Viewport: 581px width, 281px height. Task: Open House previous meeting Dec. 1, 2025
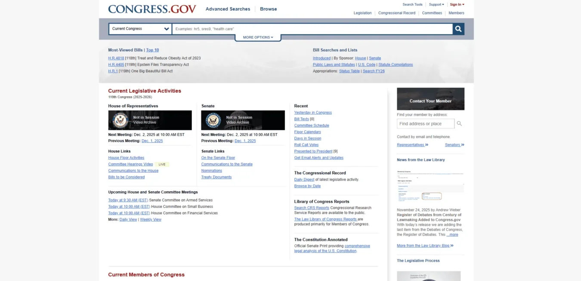152,140
